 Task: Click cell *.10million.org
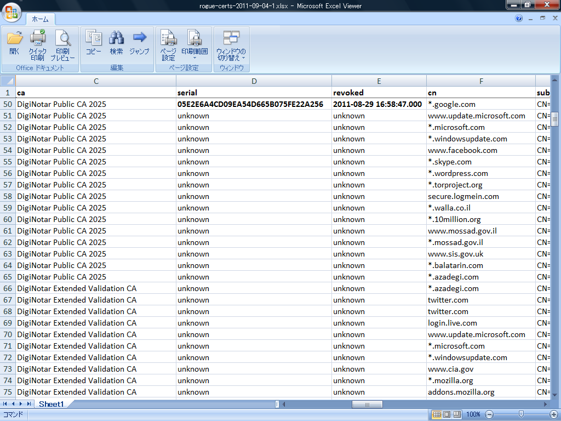coord(481,219)
